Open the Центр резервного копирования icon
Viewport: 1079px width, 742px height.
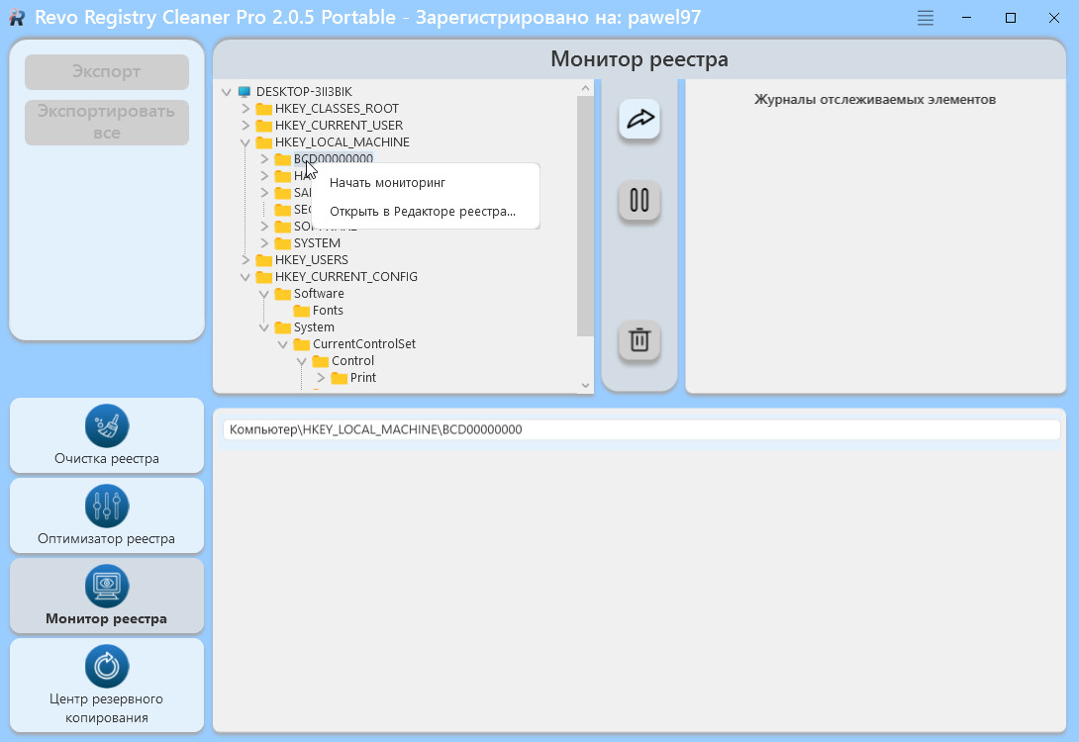tap(107, 667)
